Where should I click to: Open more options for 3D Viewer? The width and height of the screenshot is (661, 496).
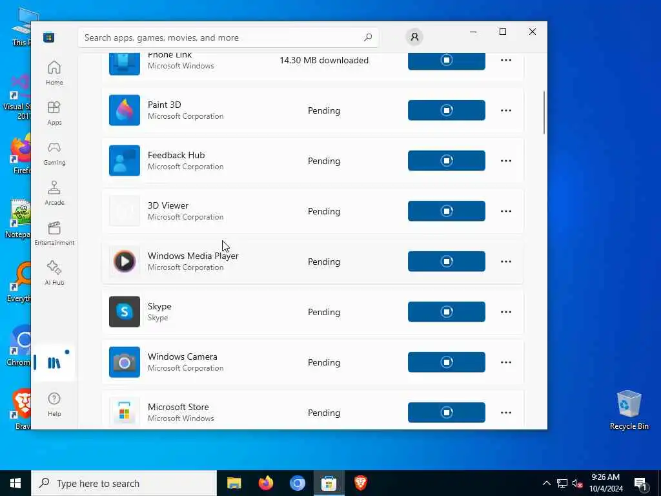(506, 211)
